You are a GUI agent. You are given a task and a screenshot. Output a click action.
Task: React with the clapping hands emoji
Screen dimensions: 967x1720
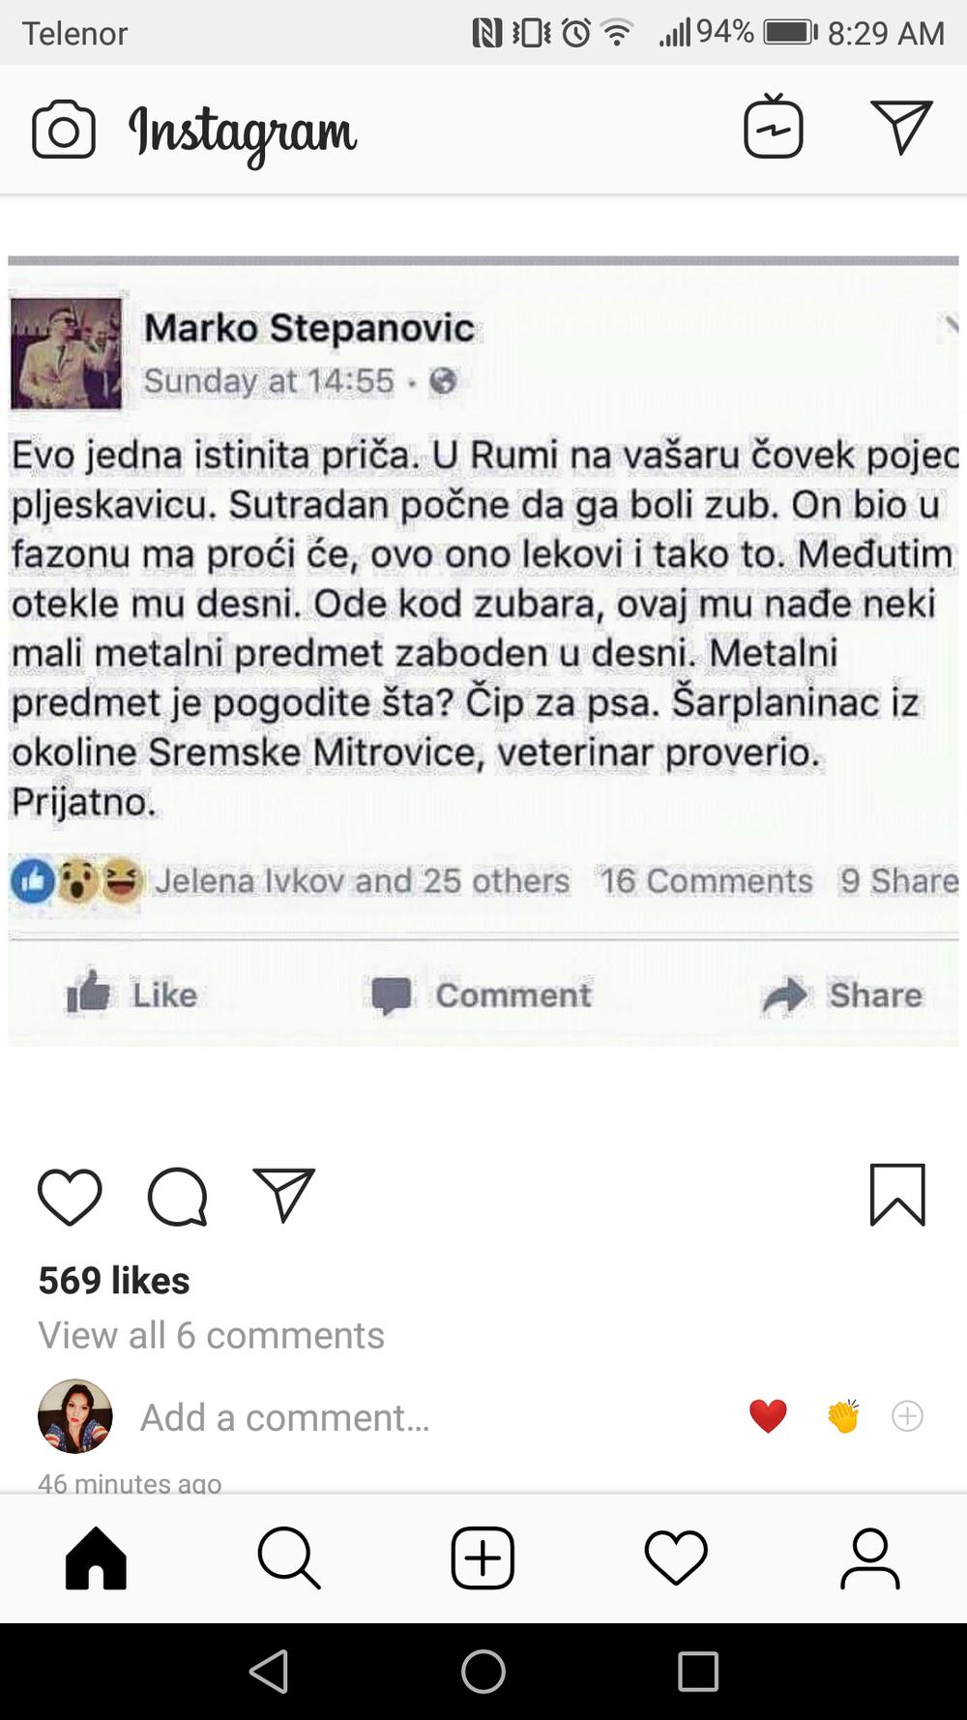tap(843, 1417)
